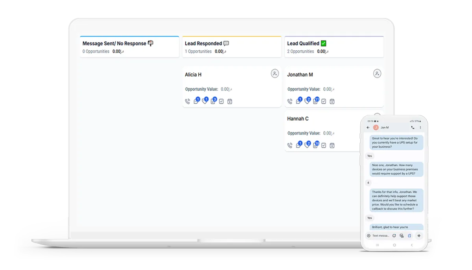Tap the Jon M contact avatar

point(376,127)
